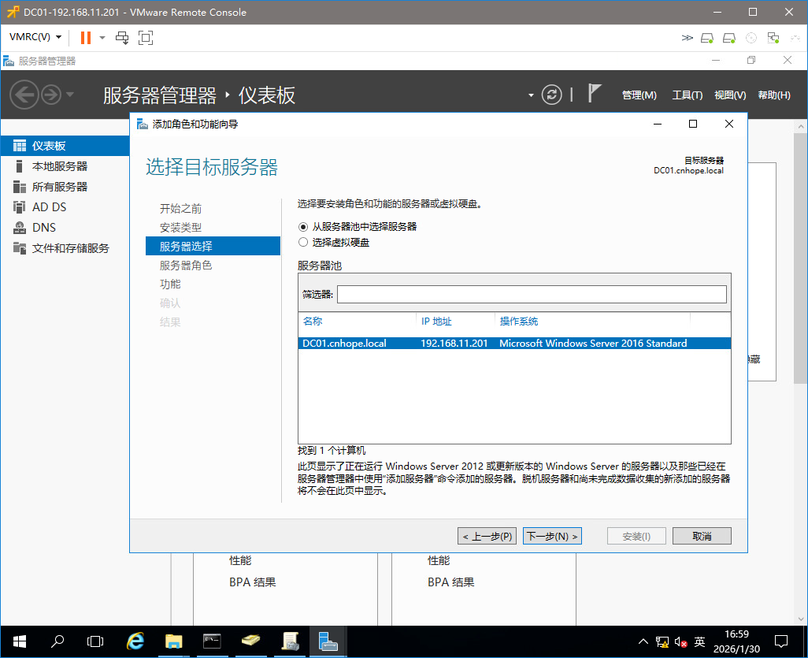This screenshot has height=658, width=808.
Task: Open the yellow tool taskbar app icon
Action: tap(250, 641)
